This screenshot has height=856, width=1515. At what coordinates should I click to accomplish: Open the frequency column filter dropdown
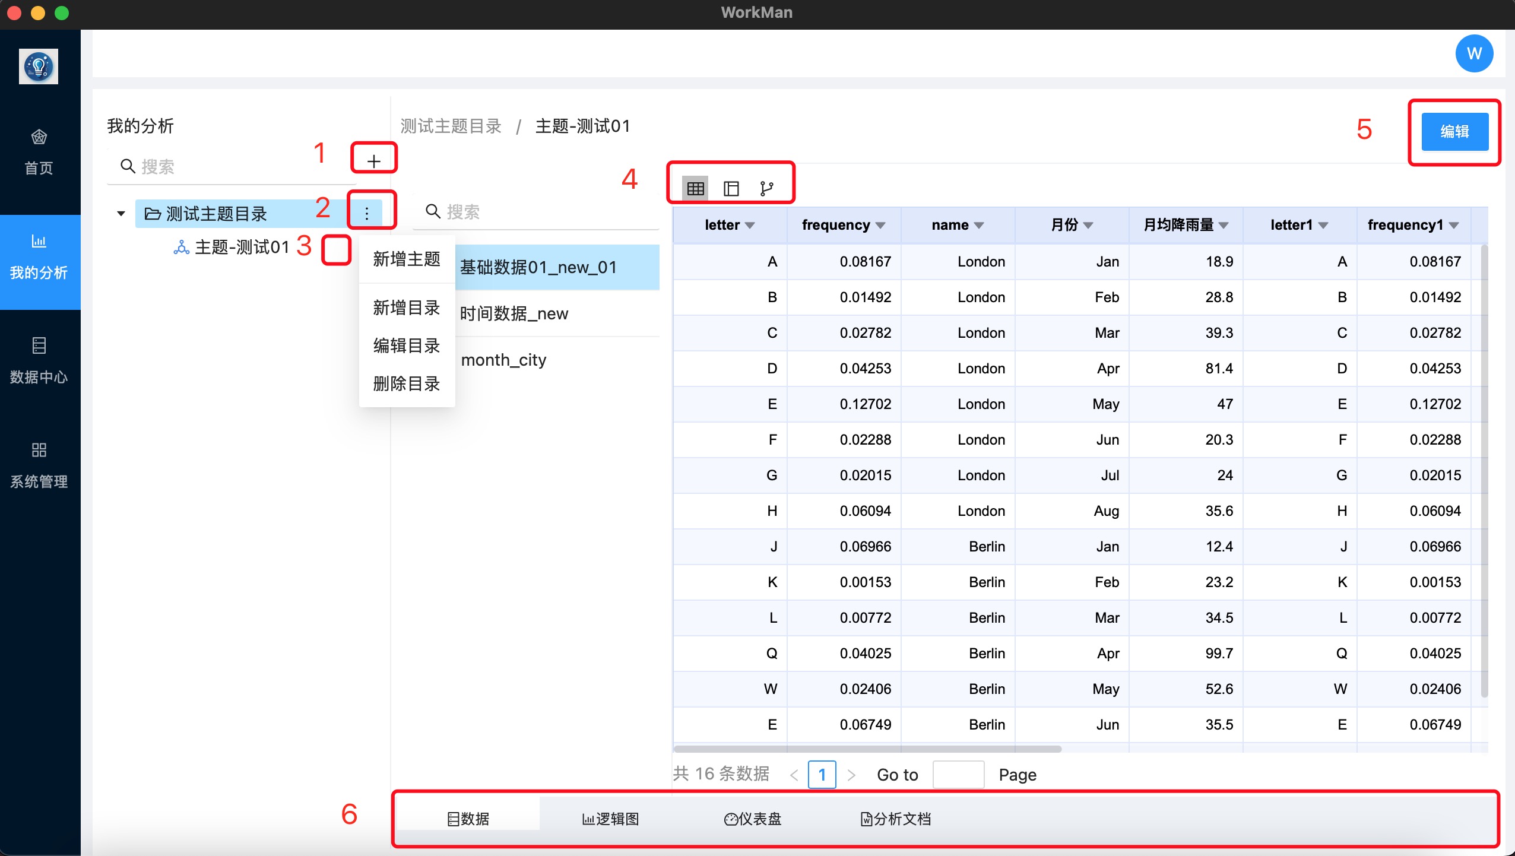[x=880, y=226]
